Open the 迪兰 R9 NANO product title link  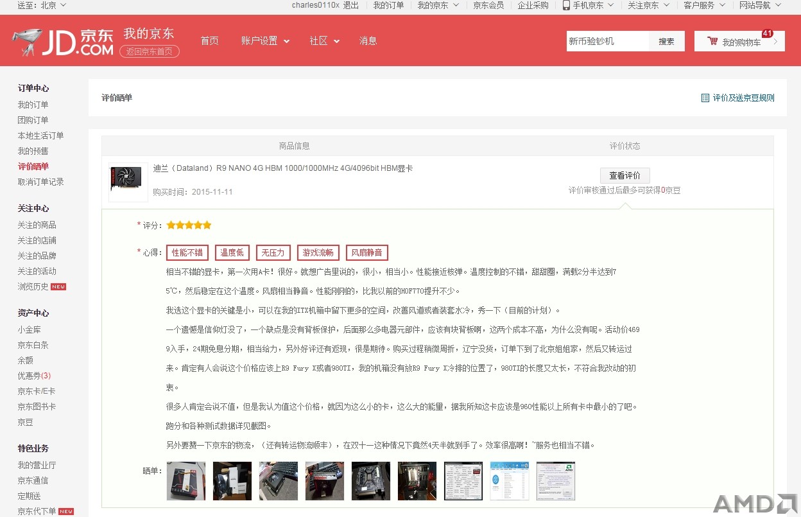pyautogui.click(x=283, y=168)
